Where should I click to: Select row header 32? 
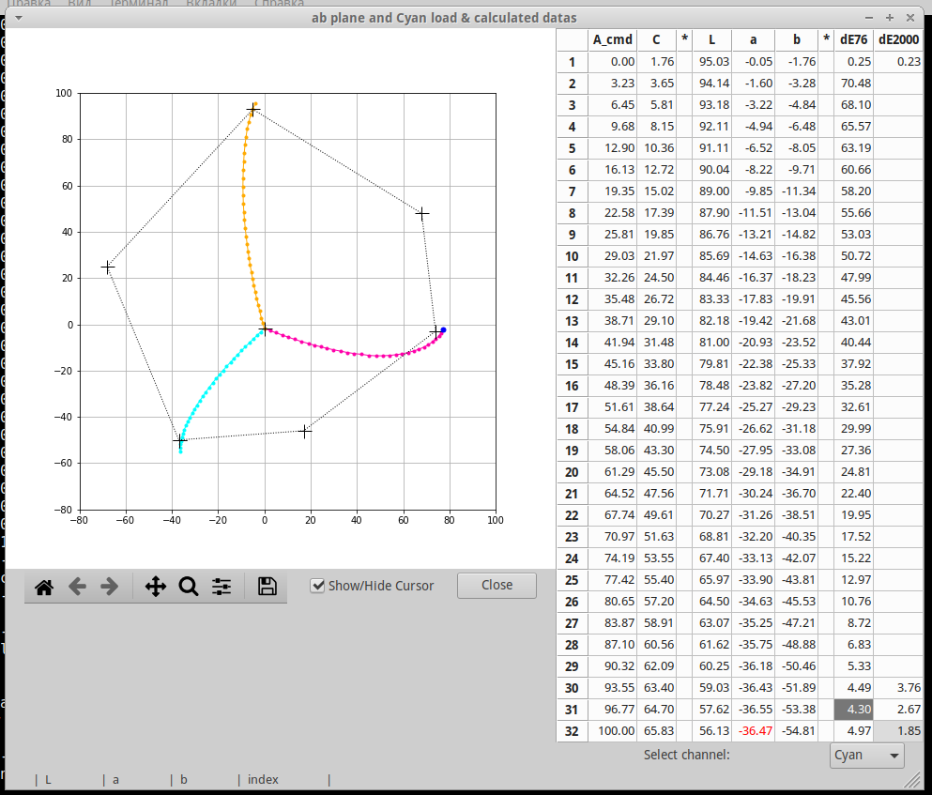click(x=572, y=731)
